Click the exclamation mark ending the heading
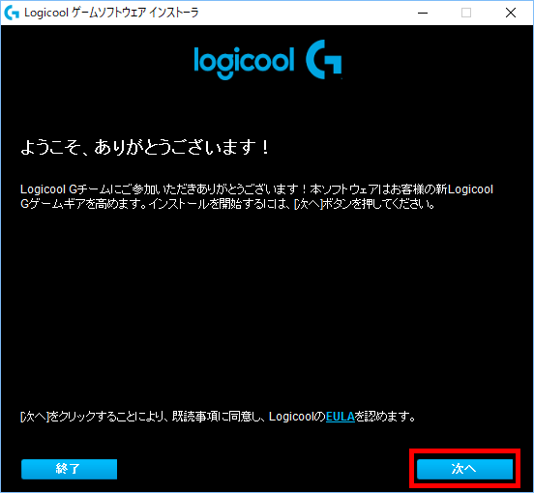 pyautogui.click(x=265, y=147)
